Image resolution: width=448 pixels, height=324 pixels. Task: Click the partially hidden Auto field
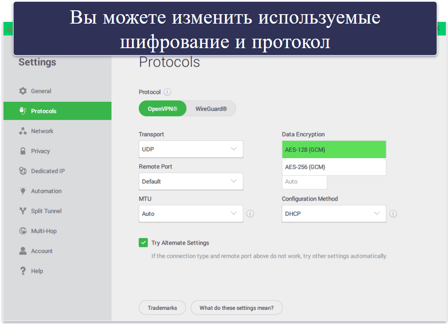pyautogui.click(x=304, y=182)
